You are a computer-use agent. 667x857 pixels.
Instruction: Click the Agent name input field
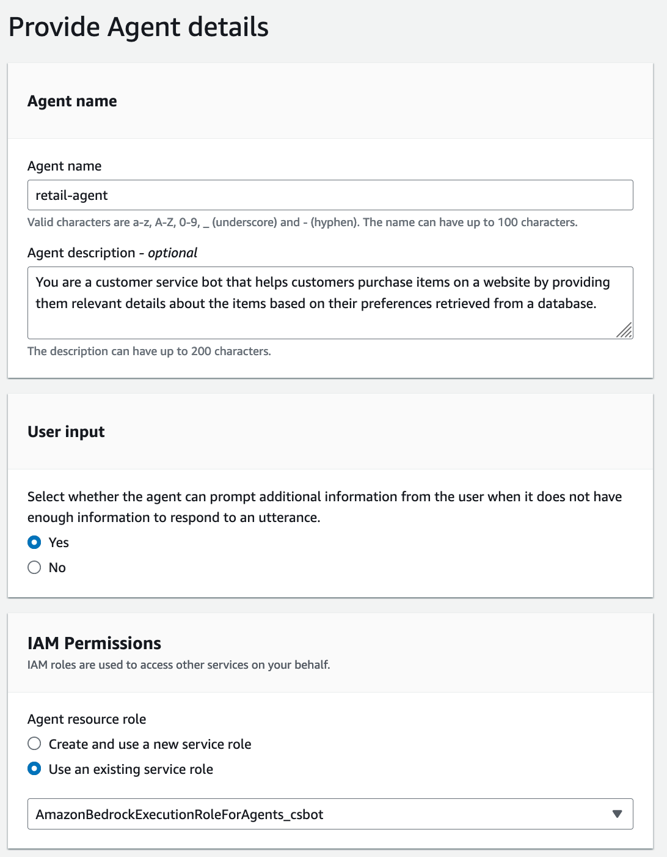click(x=330, y=196)
